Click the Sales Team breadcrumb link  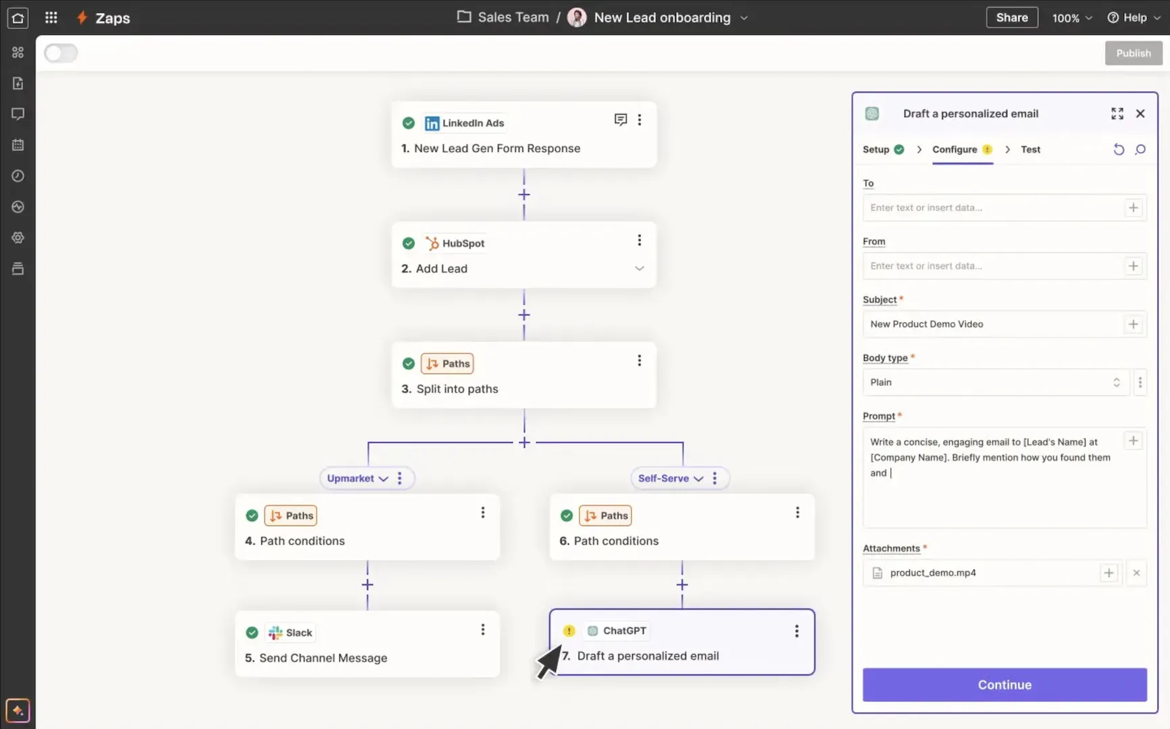point(513,18)
